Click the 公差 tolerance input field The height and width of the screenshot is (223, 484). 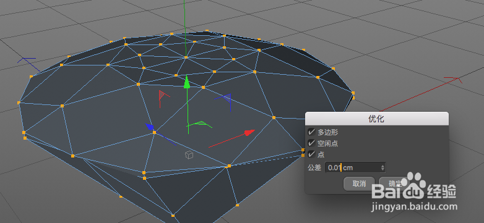tap(355, 168)
